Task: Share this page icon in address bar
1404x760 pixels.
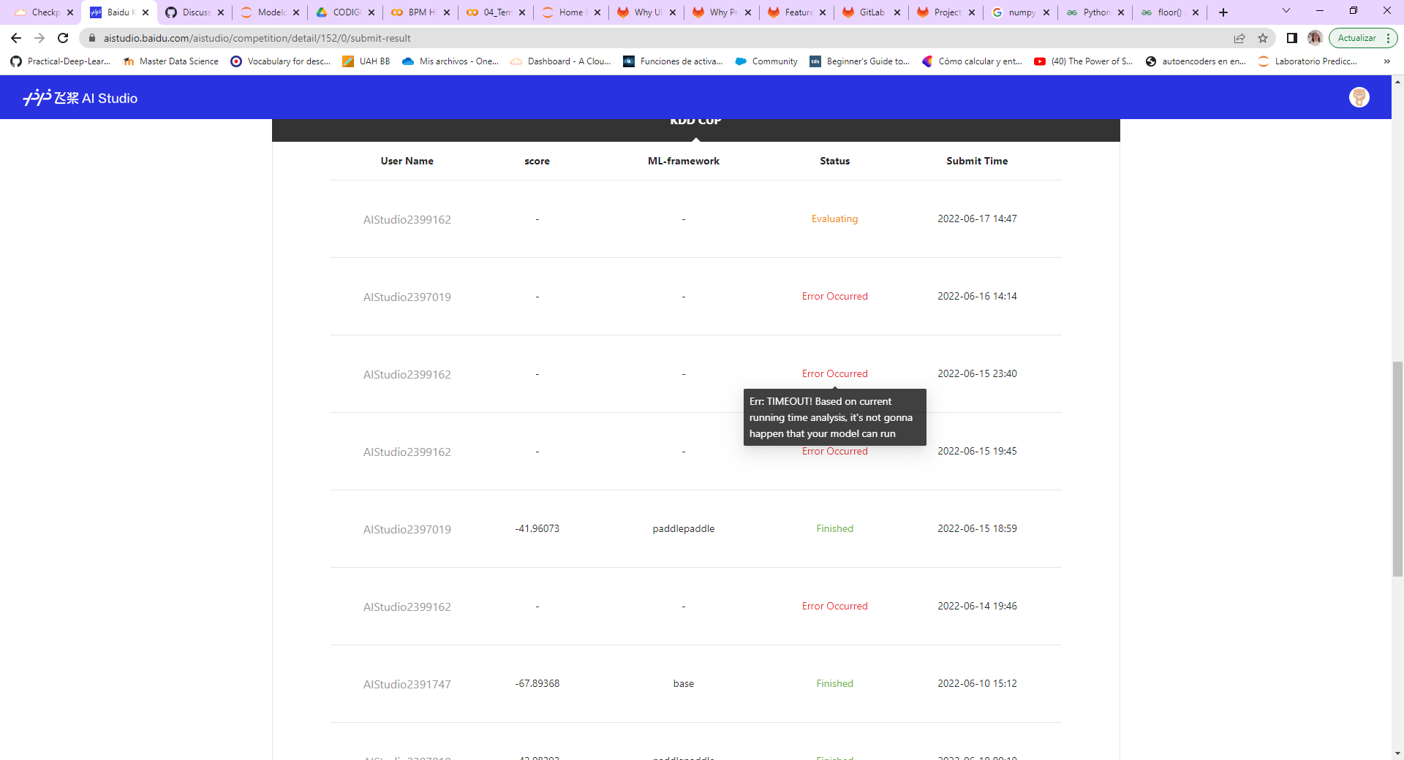Action: coord(1239,38)
